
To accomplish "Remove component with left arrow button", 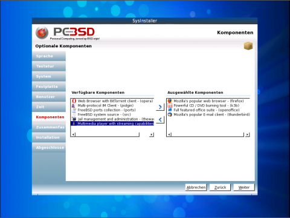I will point(160,119).
